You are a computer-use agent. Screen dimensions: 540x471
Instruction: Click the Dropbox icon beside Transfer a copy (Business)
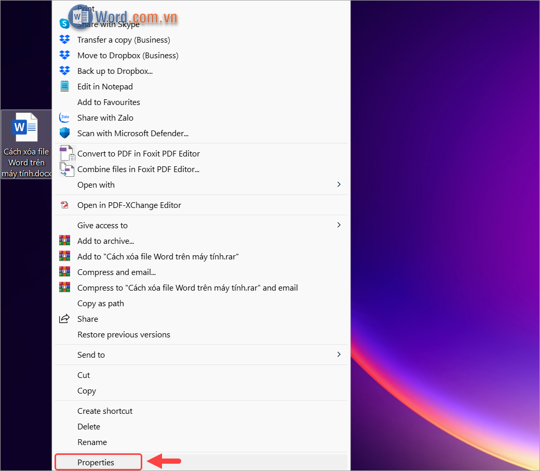tap(64, 40)
